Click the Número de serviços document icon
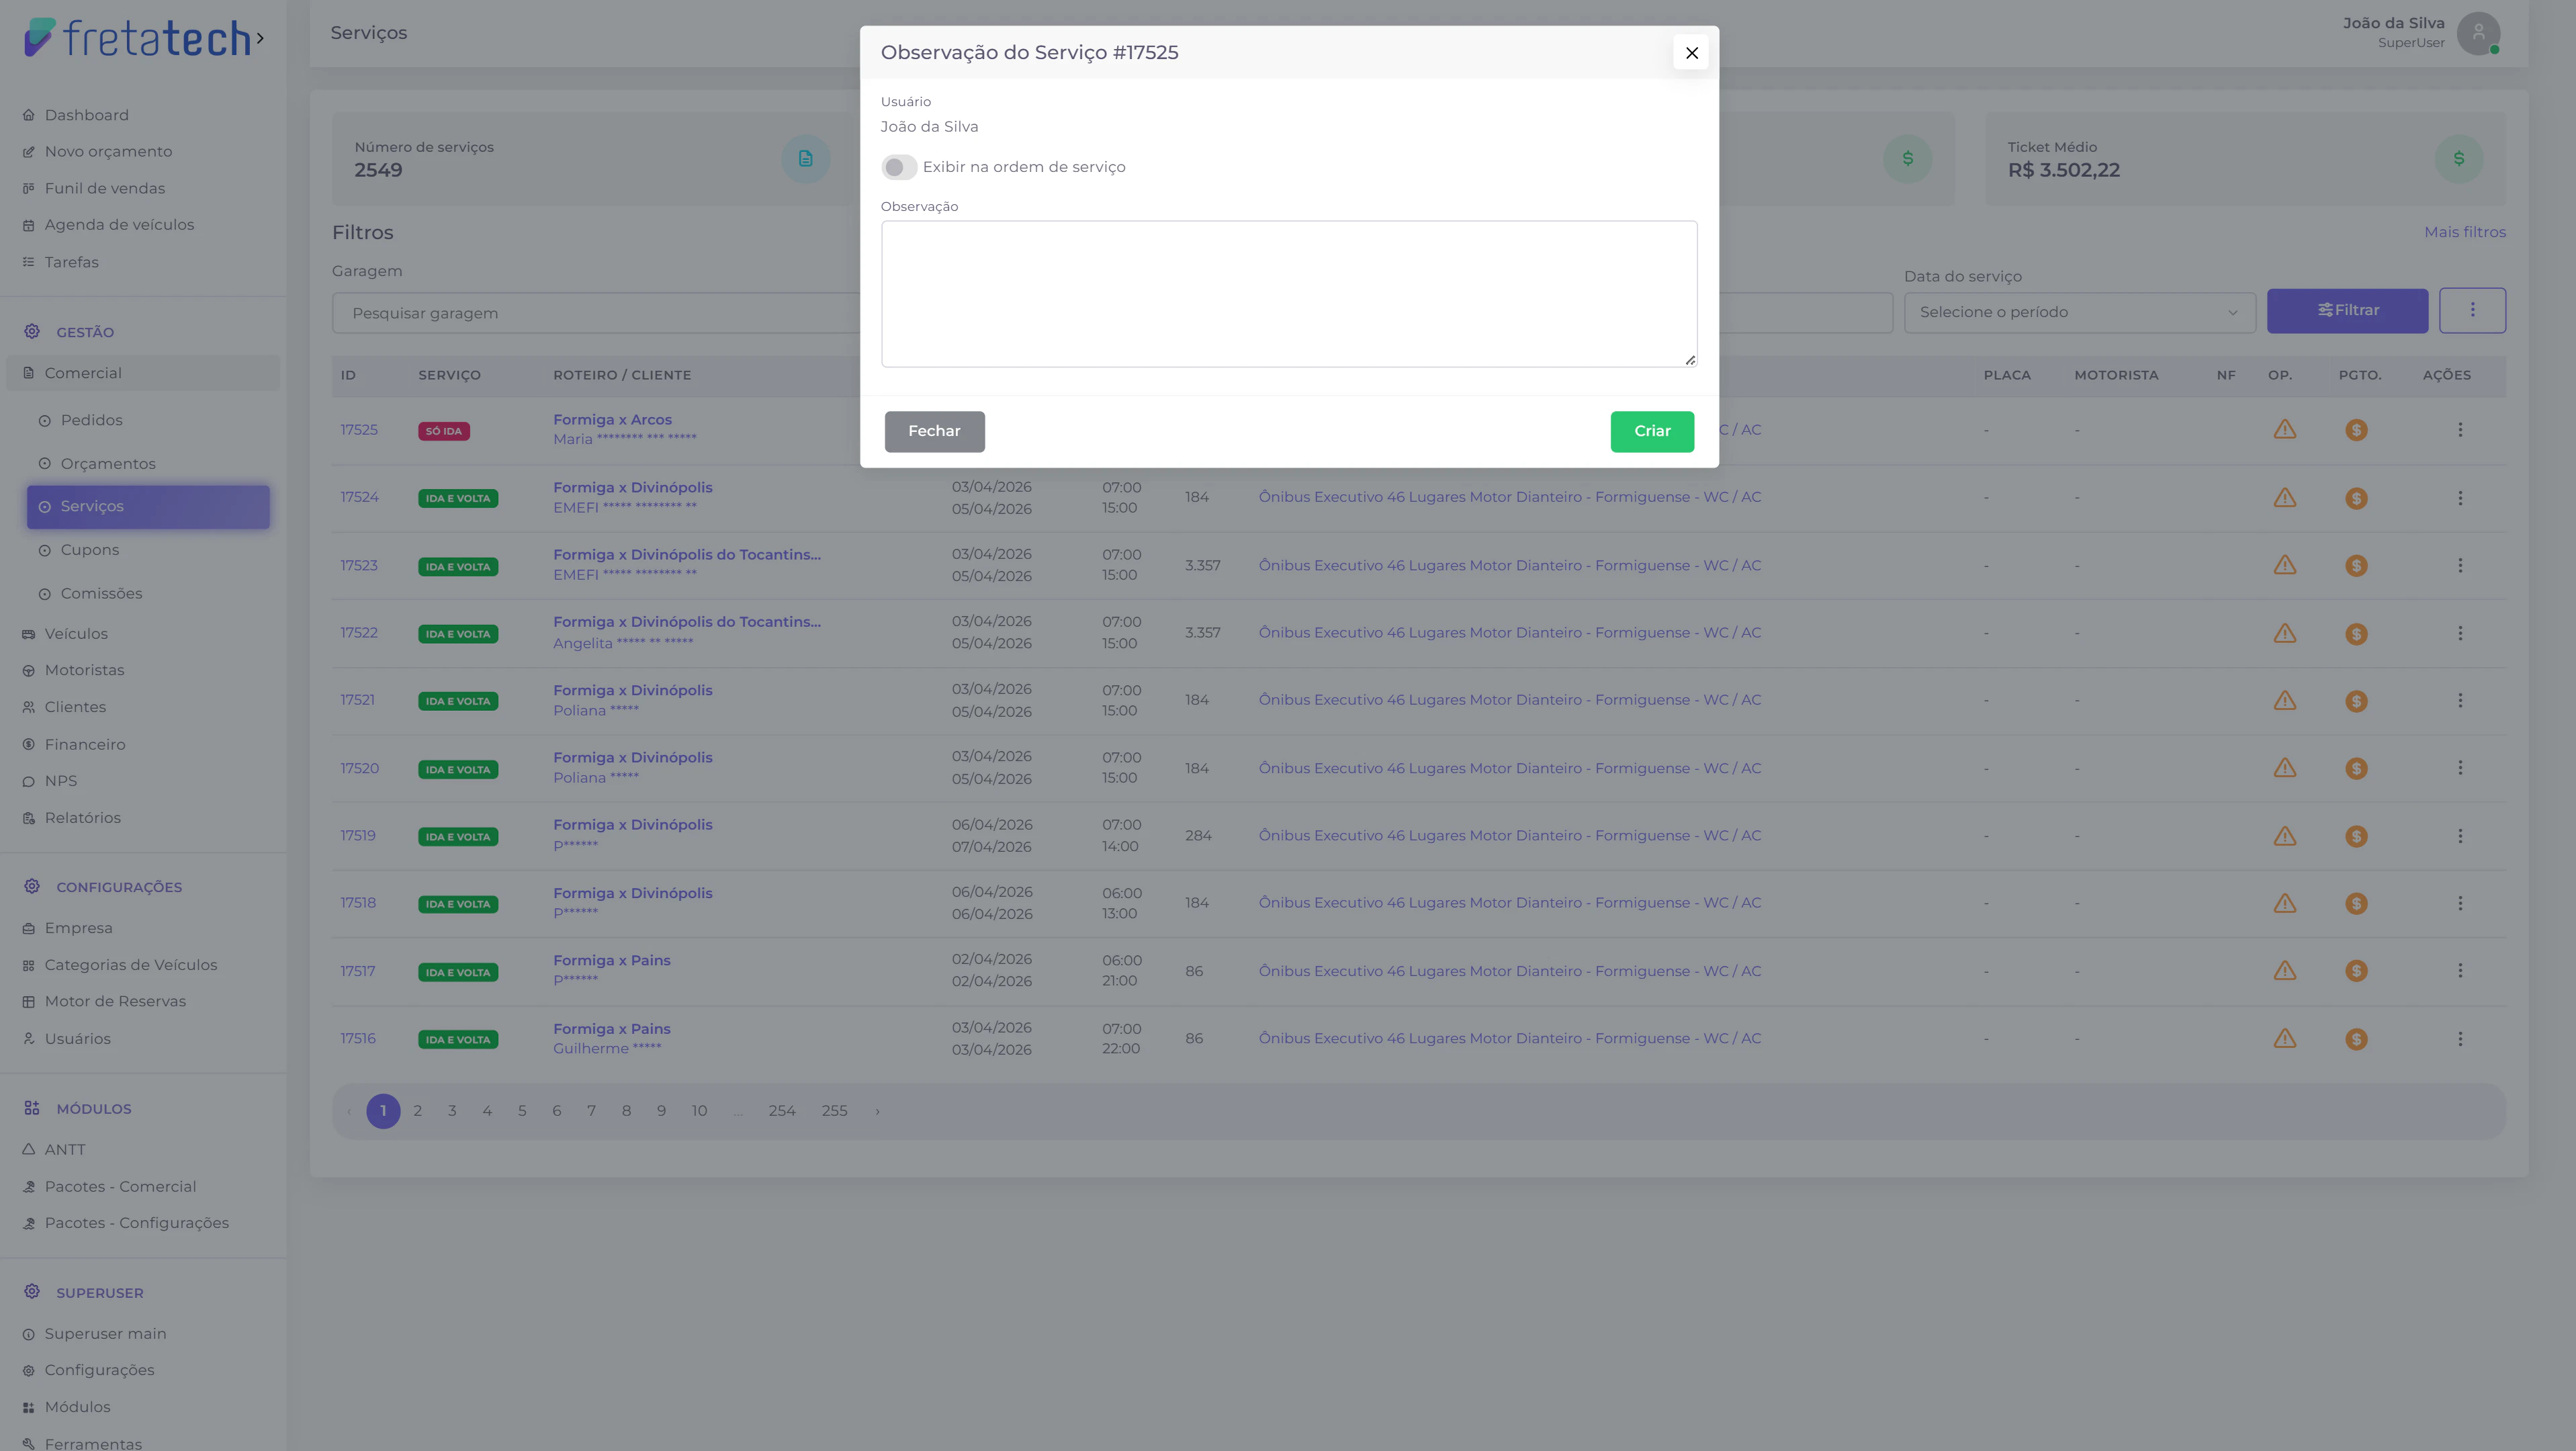Image resolution: width=2576 pixels, height=1451 pixels. pyautogui.click(x=805, y=159)
